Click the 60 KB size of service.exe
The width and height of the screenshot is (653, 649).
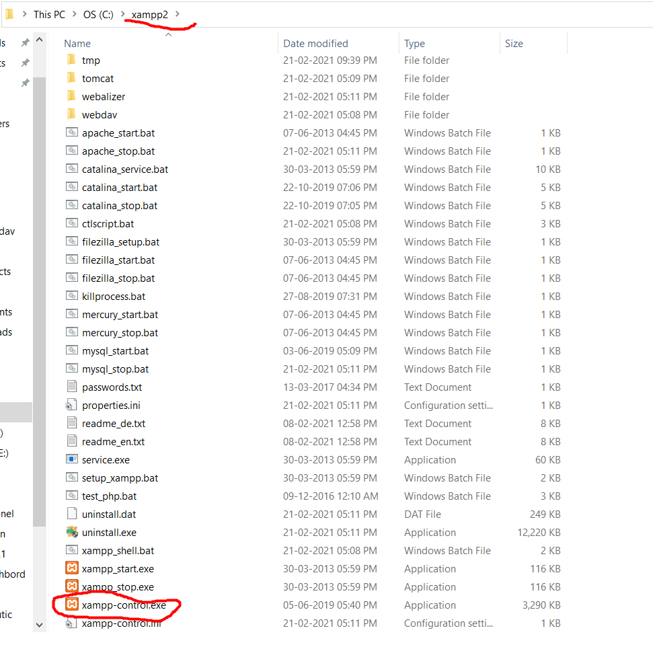click(547, 459)
